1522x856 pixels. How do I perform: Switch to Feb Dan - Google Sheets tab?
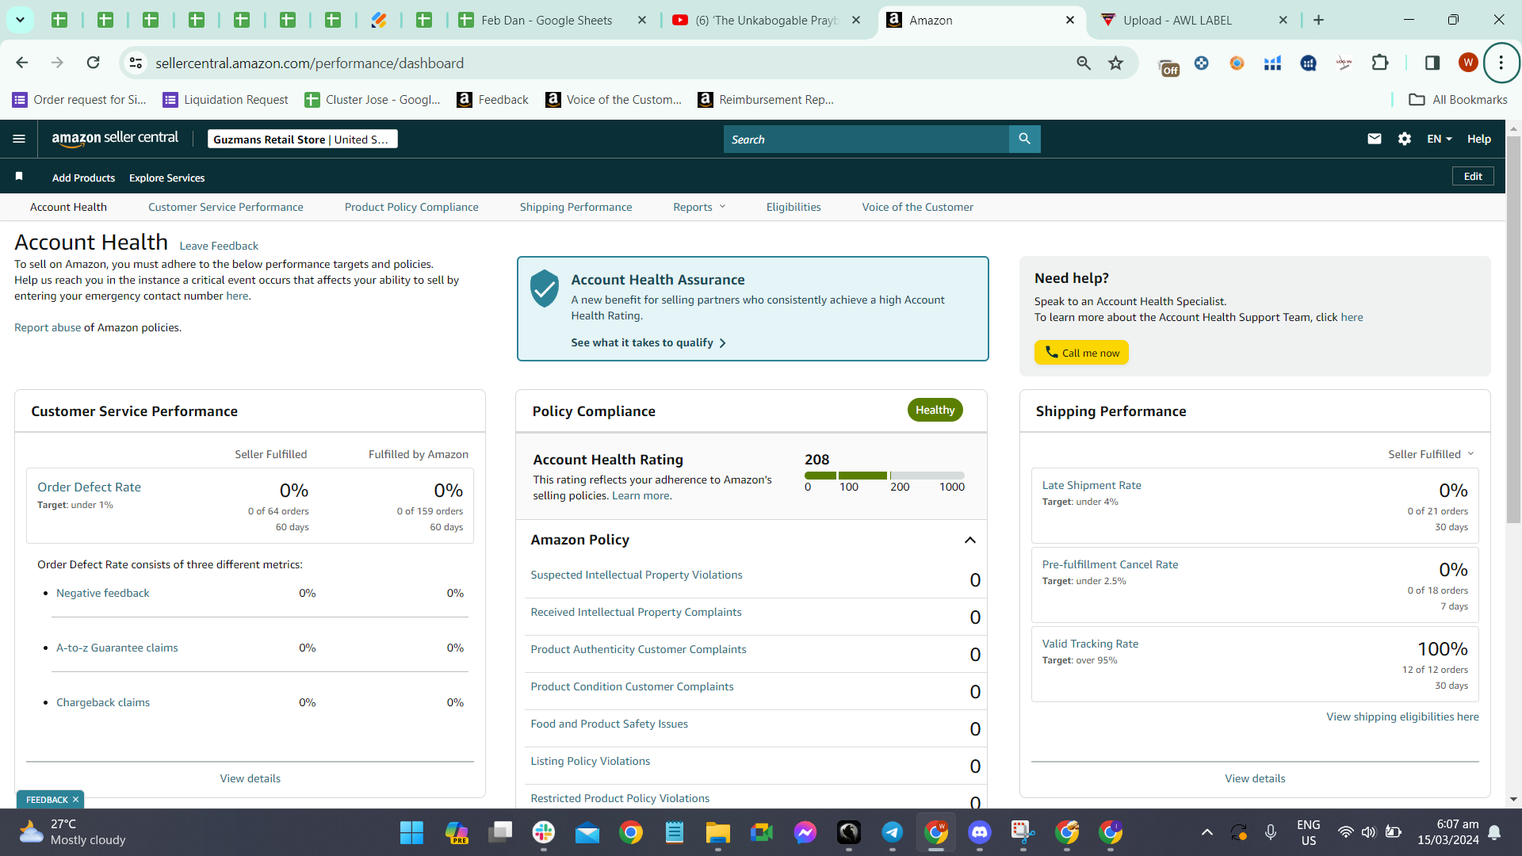pyautogui.click(x=547, y=20)
